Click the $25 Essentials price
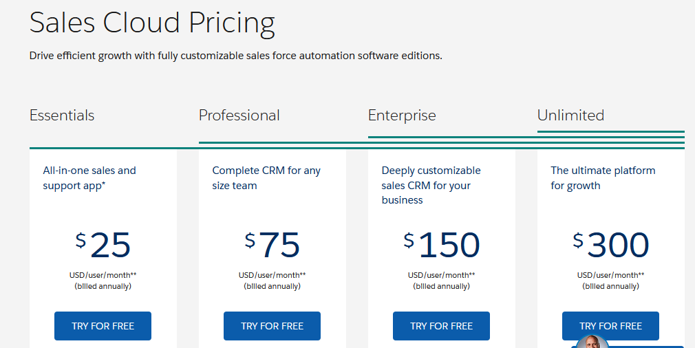This screenshot has width=695, height=348. click(x=103, y=245)
